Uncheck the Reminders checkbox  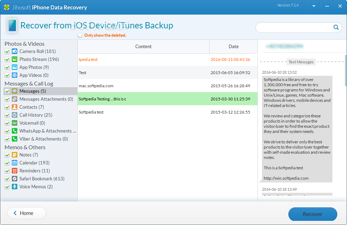point(7,171)
